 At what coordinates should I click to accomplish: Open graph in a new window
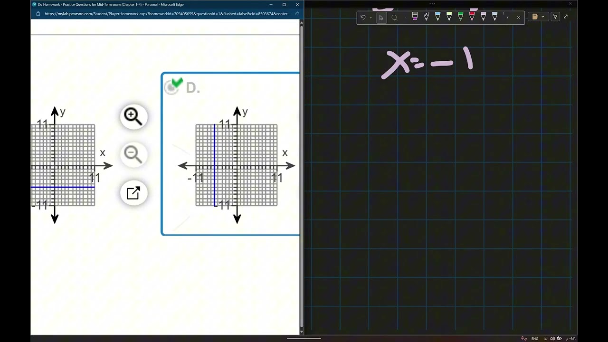coord(133,192)
